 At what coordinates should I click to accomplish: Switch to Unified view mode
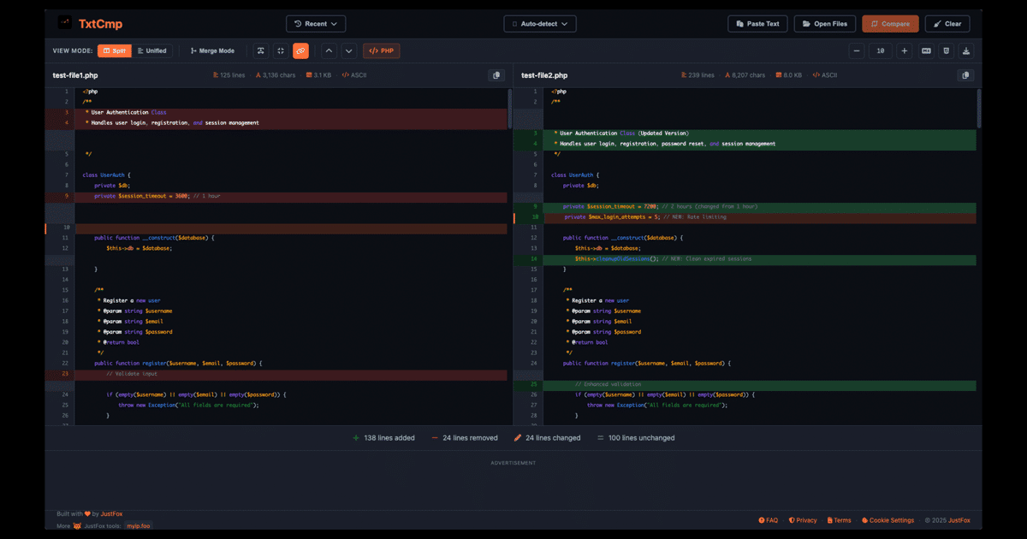[152, 50]
